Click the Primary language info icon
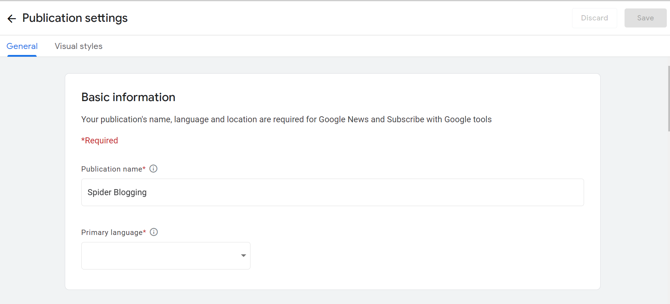Screen dimensions: 670x304 [154, 232]
